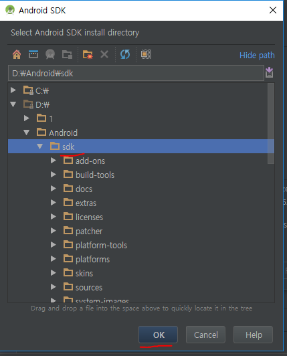Select the folder named 1
The image size is (287, 356).
pyautogui.click(x=51, y=118)
